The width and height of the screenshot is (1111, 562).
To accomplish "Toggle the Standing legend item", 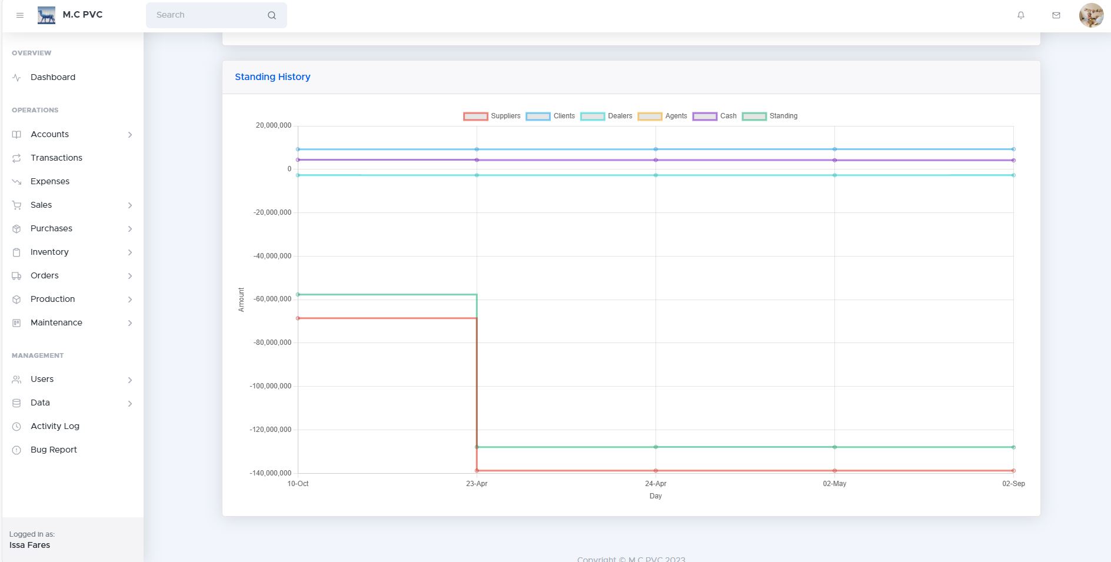I will click(770, 116).
